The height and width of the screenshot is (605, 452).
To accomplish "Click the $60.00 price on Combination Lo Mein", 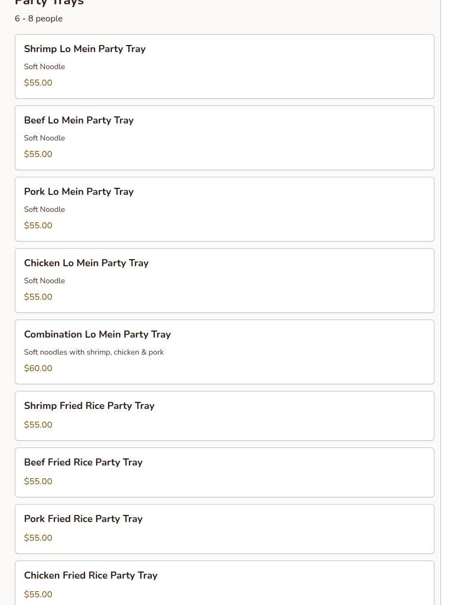I will tap(38, 368).
